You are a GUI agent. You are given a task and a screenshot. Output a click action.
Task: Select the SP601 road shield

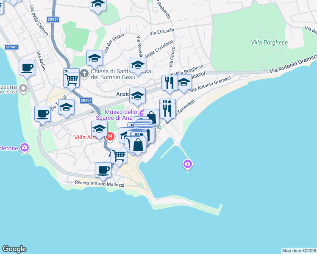11,47
